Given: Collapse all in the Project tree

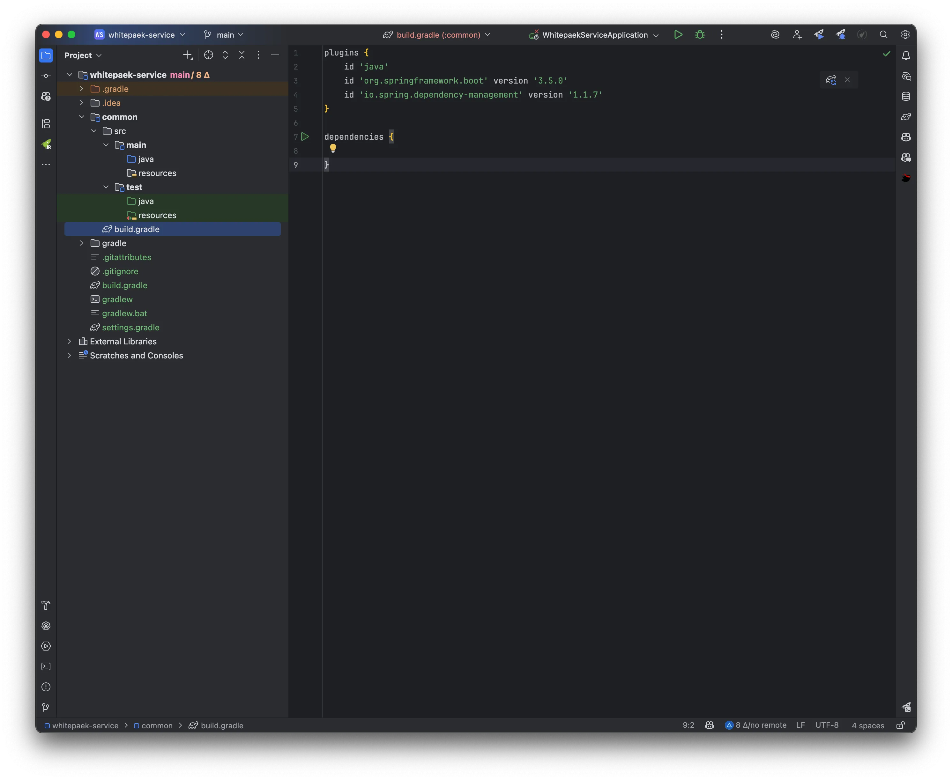Looking at the screenshot, I should point(242,55).
